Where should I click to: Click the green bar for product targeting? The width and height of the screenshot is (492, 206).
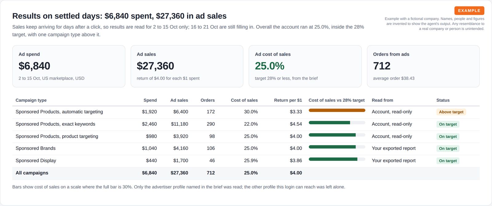332,135
